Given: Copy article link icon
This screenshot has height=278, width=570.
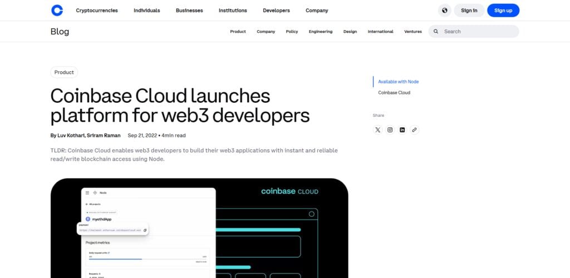Looking at the screenshot, I should [414, 130].
